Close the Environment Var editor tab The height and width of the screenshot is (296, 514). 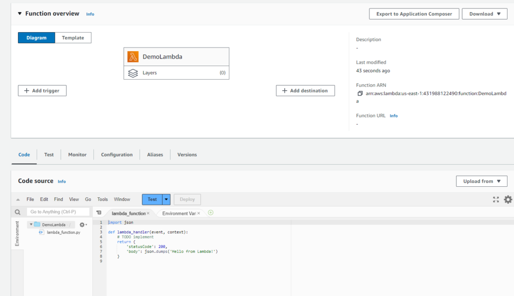199,213
